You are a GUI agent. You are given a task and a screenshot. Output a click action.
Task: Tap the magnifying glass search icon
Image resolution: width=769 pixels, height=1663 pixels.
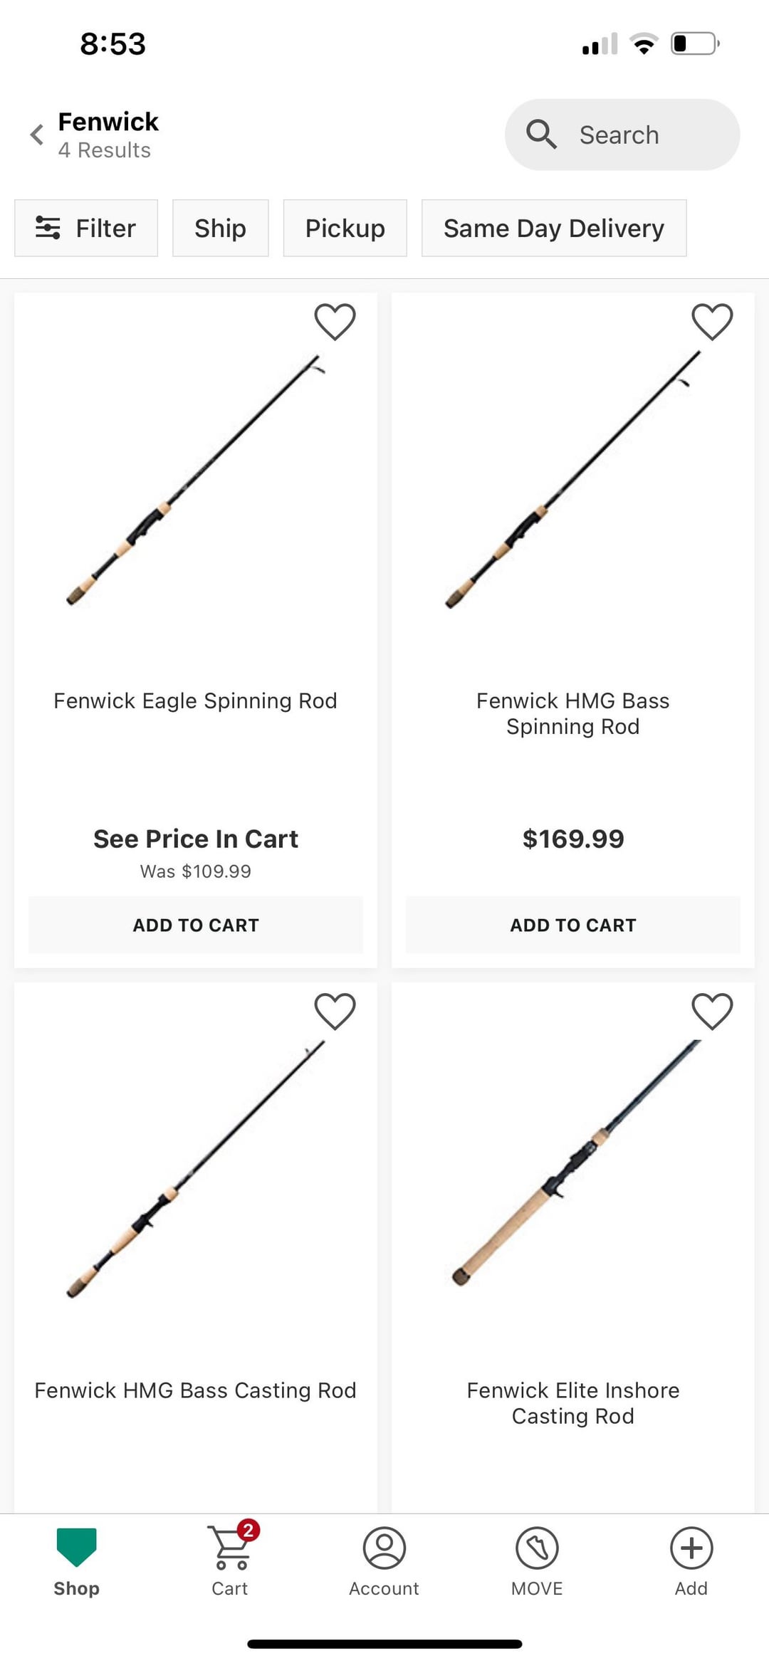pyautogui.click(x=541, y=135)
